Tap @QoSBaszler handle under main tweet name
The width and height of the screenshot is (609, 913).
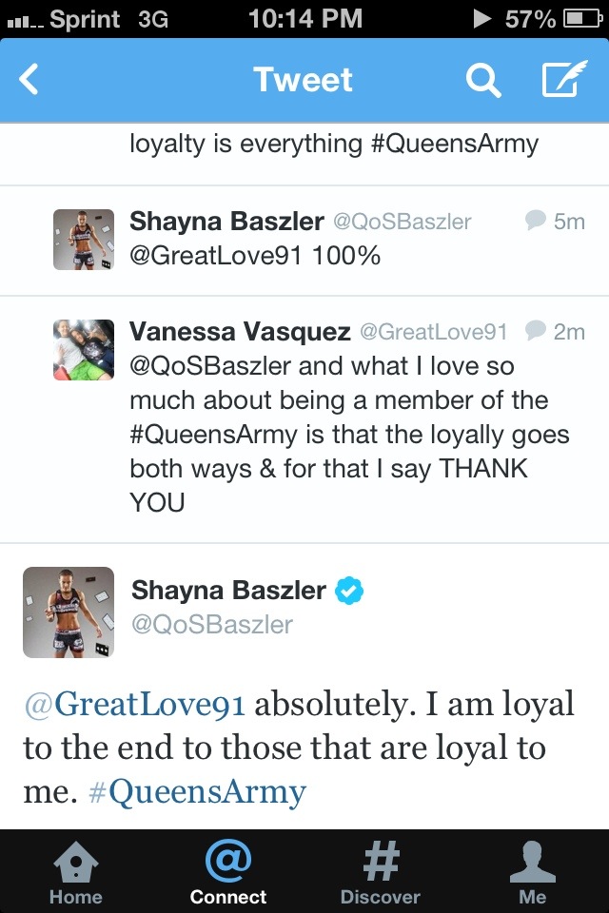[212, 625]
